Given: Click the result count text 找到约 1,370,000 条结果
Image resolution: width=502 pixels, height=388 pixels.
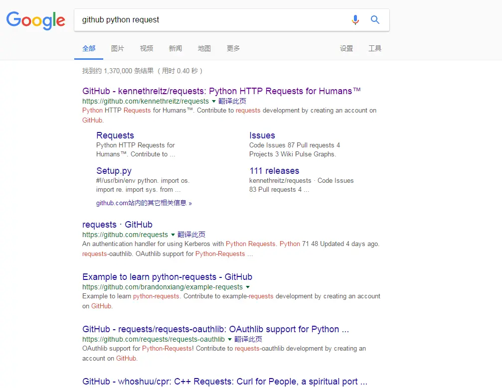Looking at the screenshot, I should pos(118,71).
